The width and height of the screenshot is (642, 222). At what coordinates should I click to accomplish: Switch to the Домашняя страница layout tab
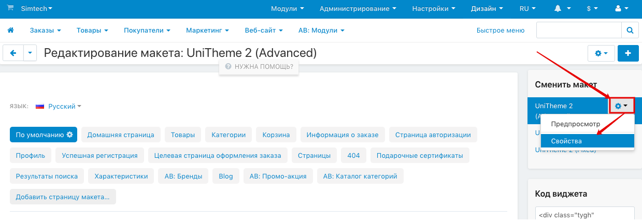121,135
